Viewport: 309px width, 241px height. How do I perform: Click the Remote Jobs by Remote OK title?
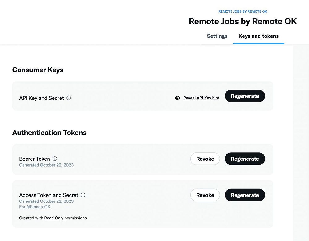[243, 21]
